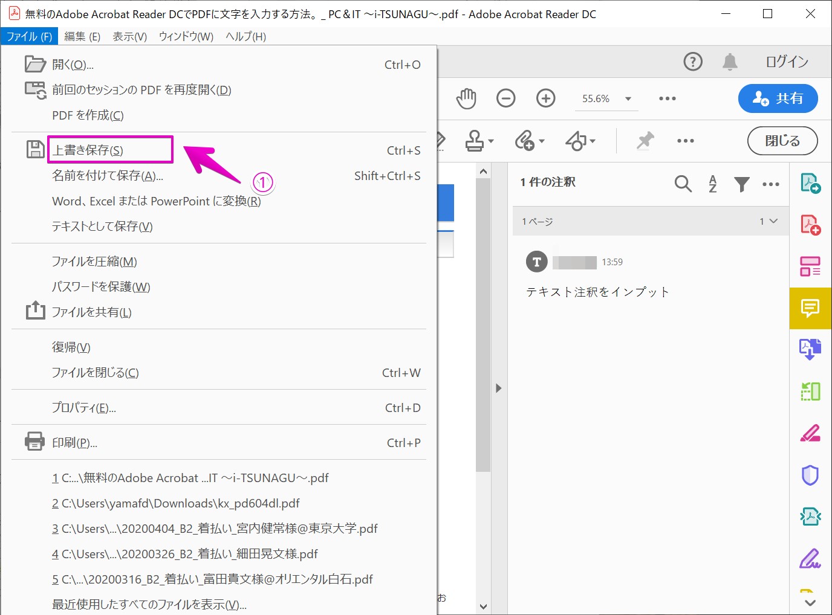Select the drawing shapes tool

click(576, 141)
